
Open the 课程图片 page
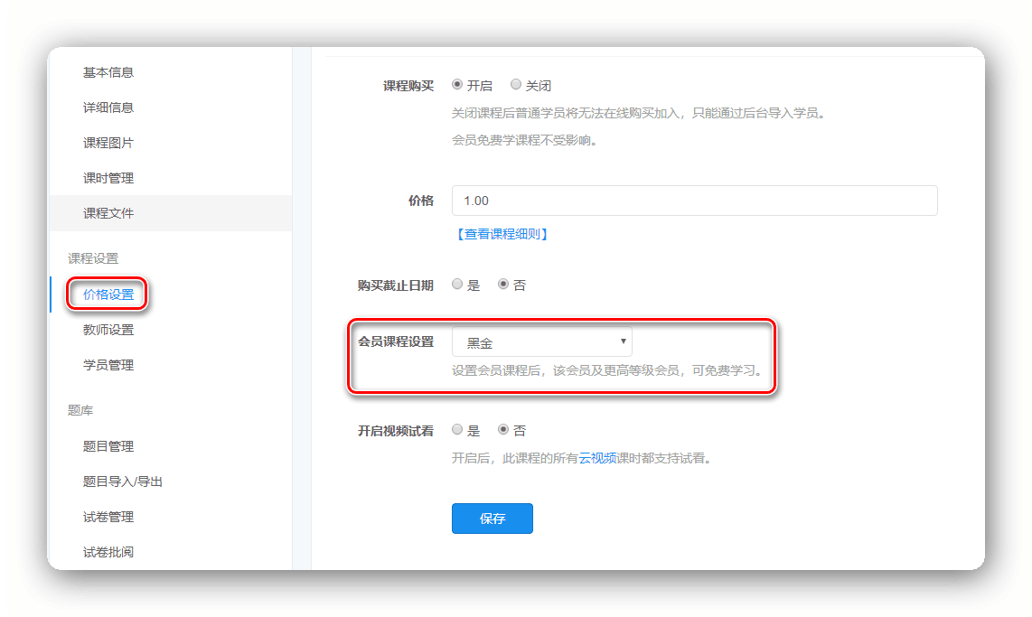point(108,143)
